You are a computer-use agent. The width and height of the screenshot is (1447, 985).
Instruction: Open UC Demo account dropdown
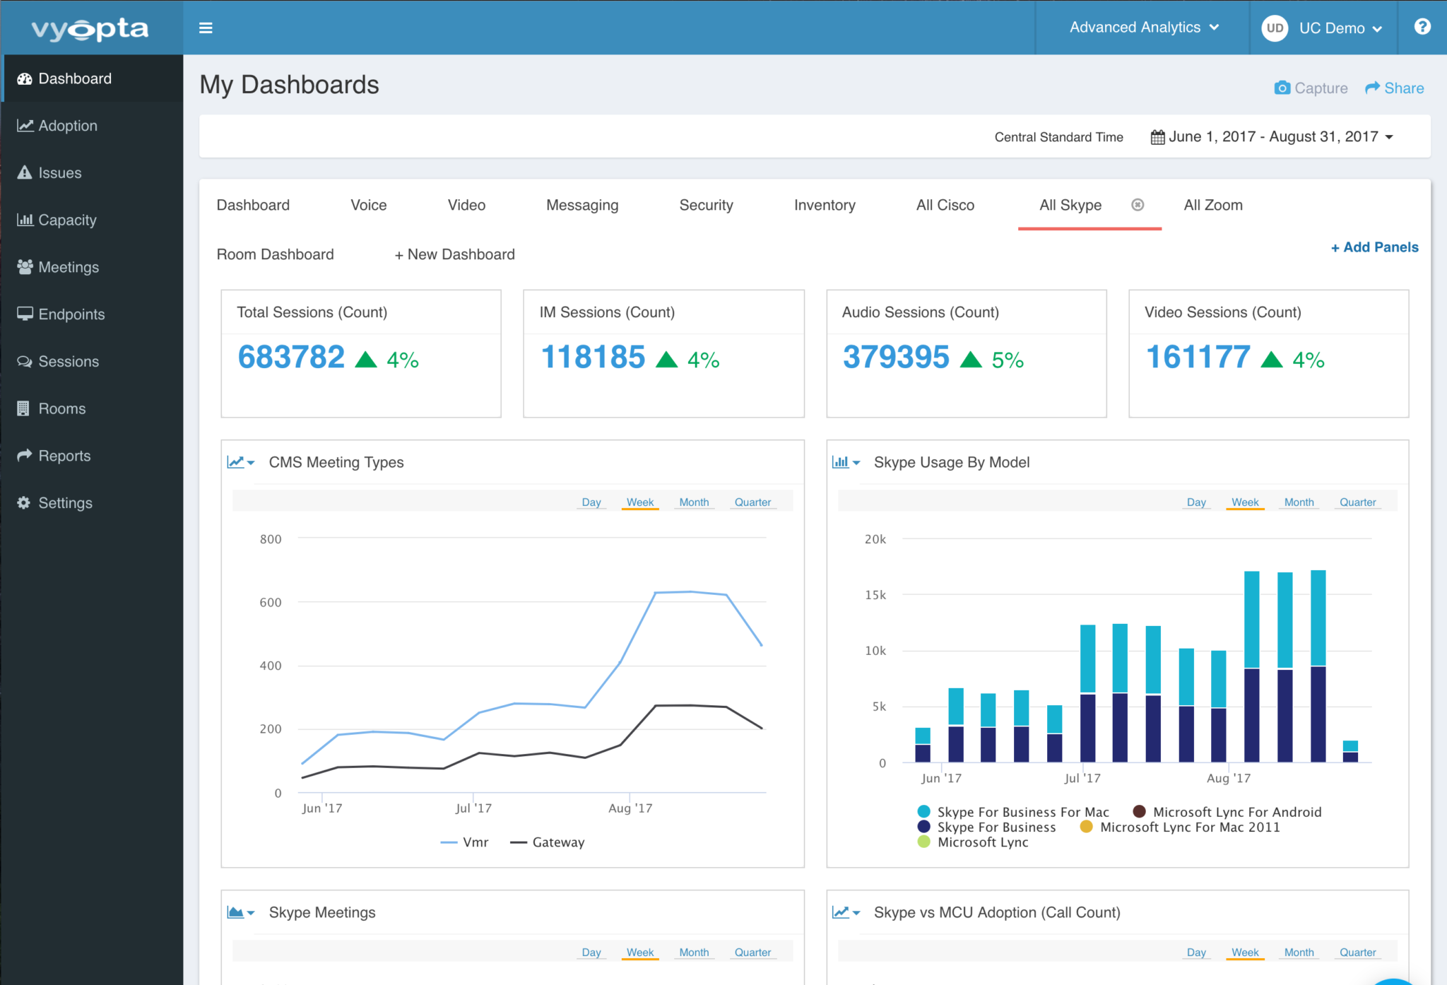coord(1340,28)
